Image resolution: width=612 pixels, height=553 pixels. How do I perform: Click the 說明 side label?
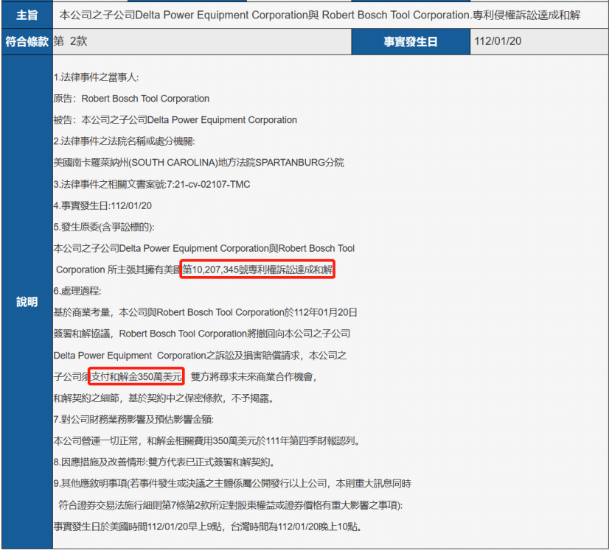pyautogui.click(x=27, y=302)
